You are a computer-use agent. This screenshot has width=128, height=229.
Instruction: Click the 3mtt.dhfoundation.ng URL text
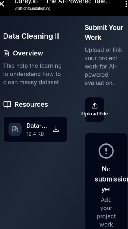[x=32, y=8]
